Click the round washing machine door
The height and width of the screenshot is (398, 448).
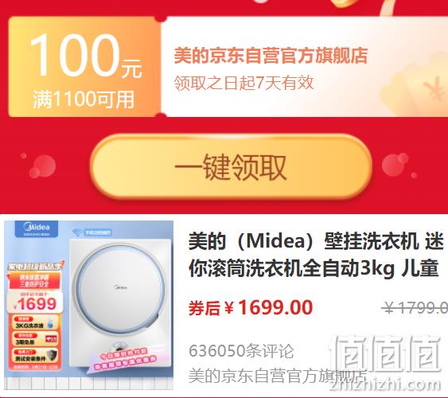[121, 288]
